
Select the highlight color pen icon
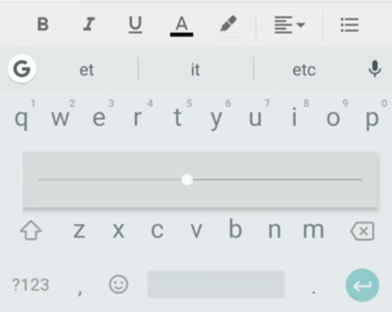point(228,25)
